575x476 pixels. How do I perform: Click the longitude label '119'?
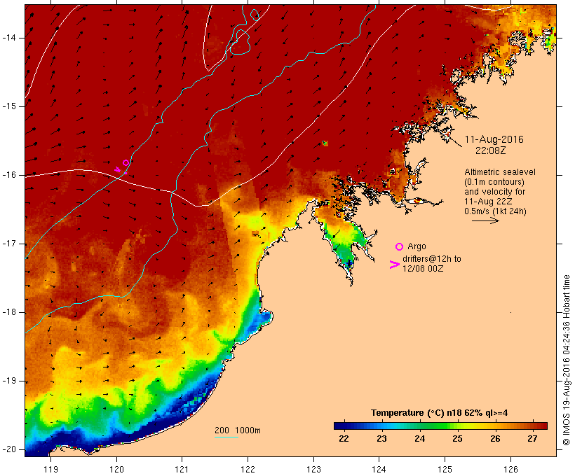[x=50, y=469]
